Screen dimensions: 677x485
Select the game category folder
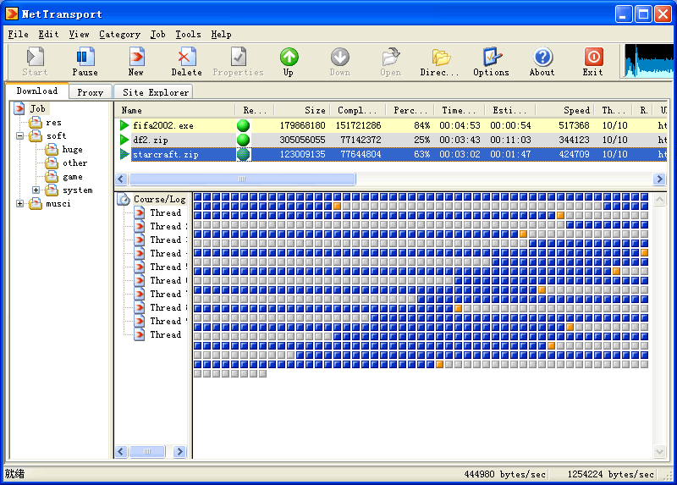click(x=64, y=177)
